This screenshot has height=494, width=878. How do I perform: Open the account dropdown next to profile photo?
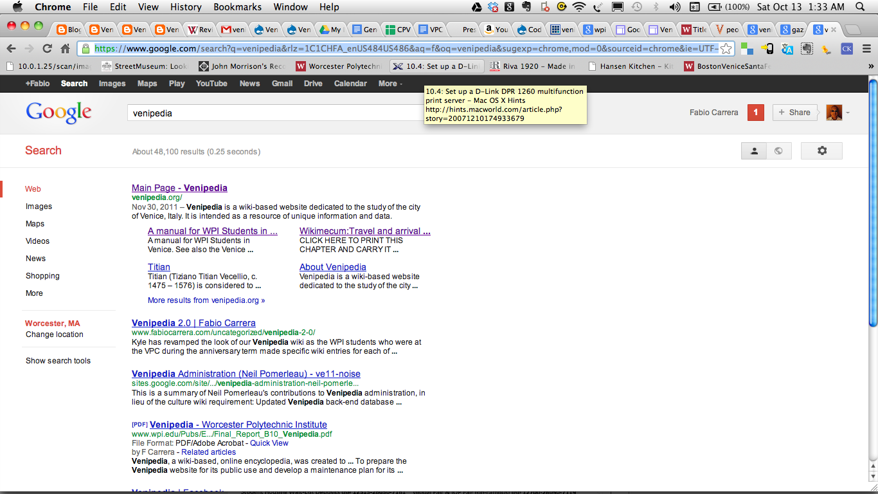click(848, 113)
